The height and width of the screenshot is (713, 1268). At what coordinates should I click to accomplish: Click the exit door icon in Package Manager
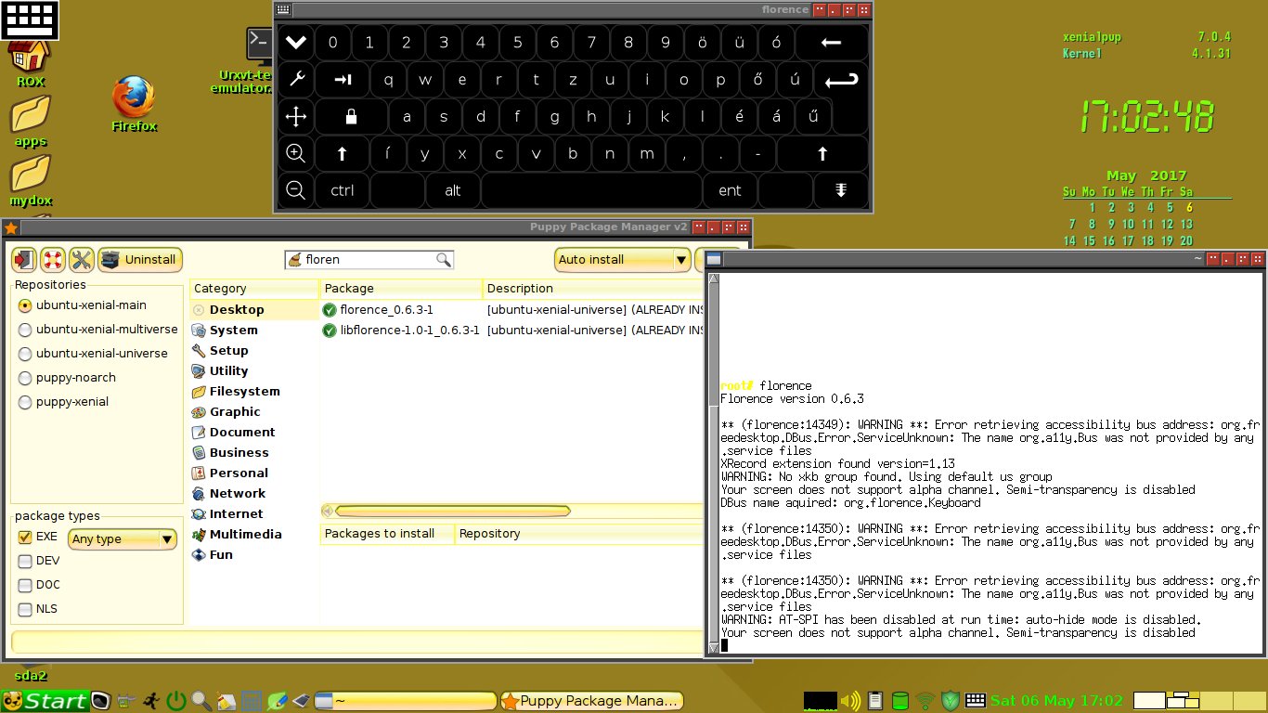click(24, 260)
